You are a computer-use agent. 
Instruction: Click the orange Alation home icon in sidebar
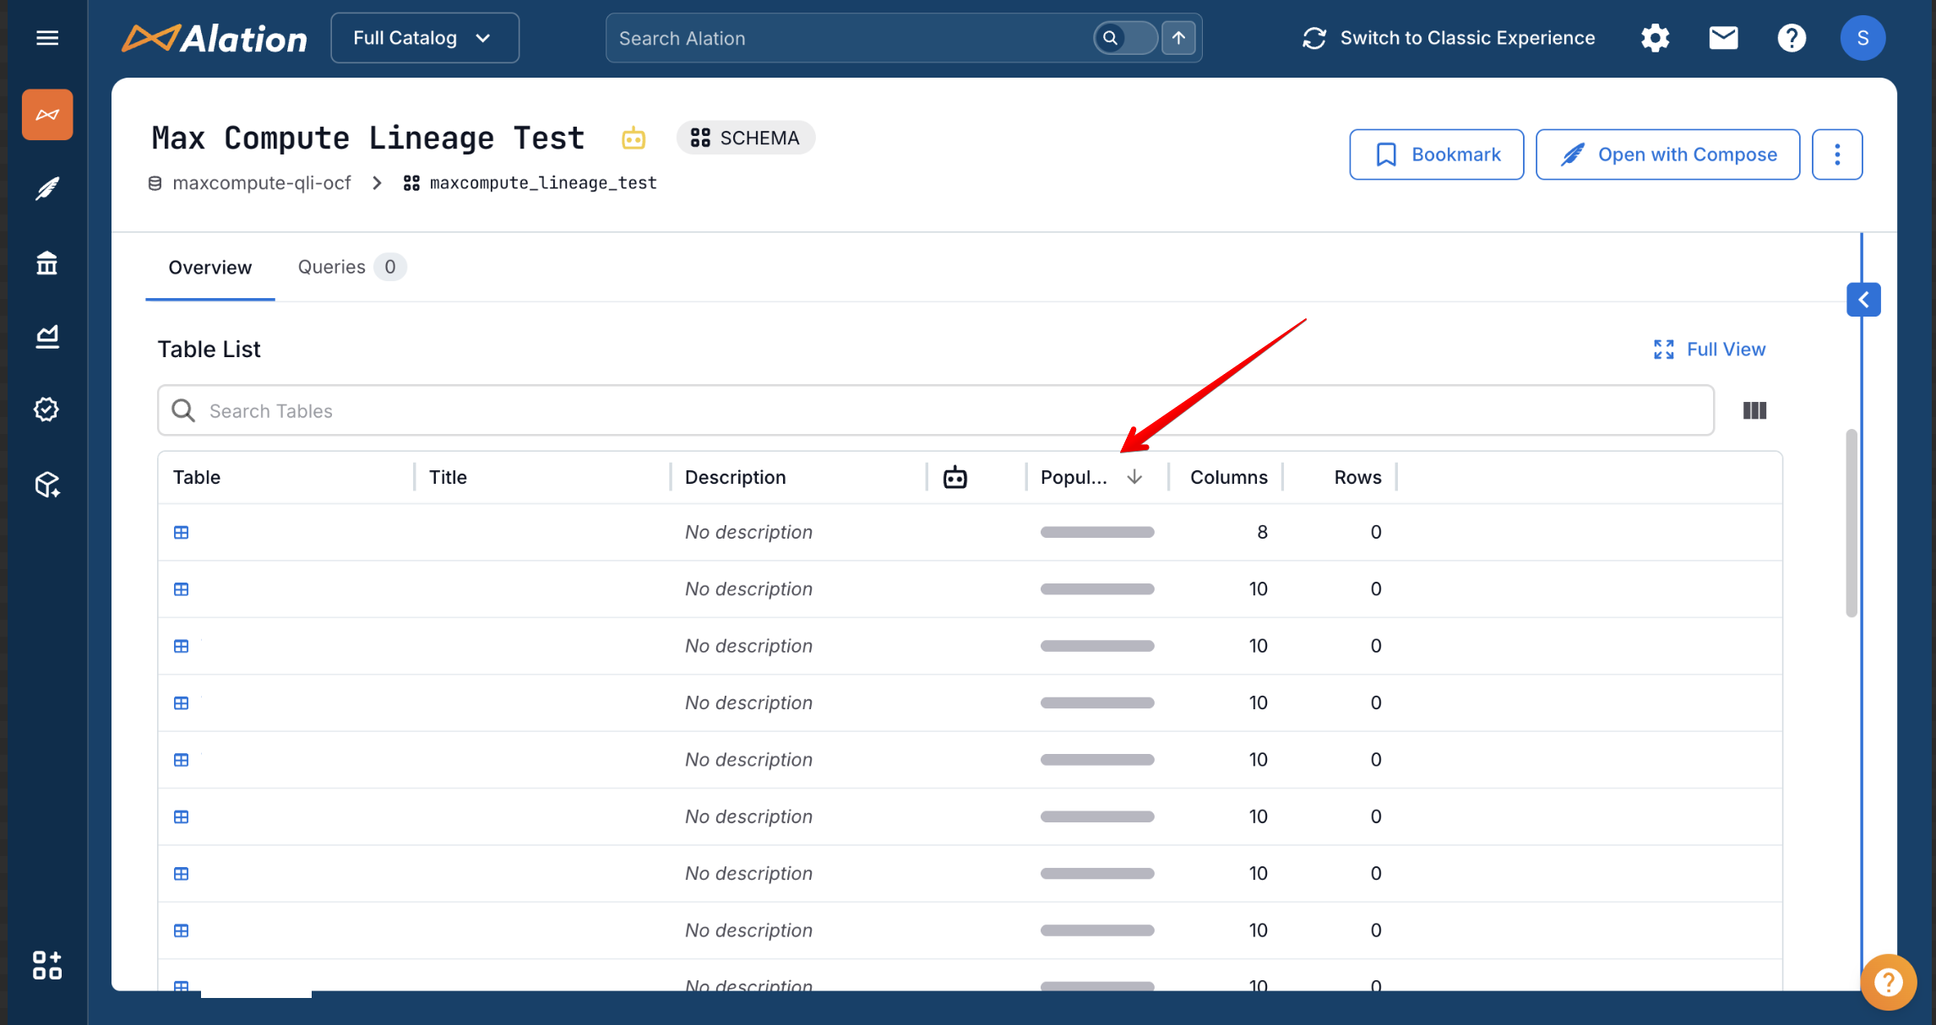pos(47,115)
